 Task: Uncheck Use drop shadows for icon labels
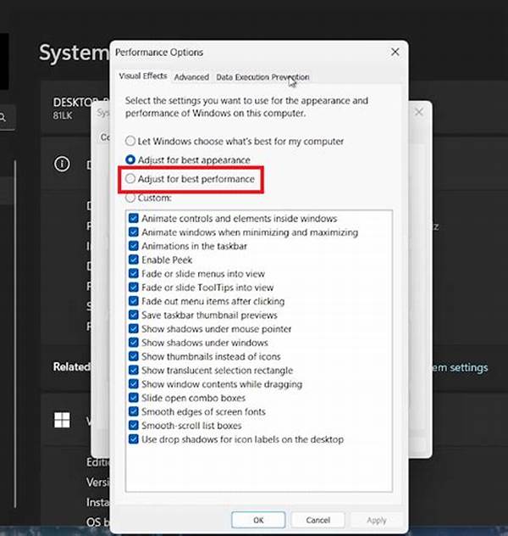134,439
